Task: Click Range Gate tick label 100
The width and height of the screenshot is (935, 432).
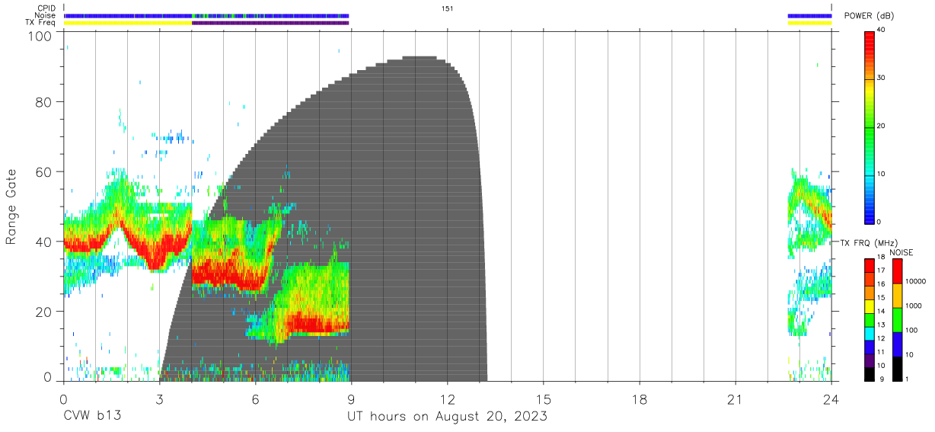Action: (42, 36)
